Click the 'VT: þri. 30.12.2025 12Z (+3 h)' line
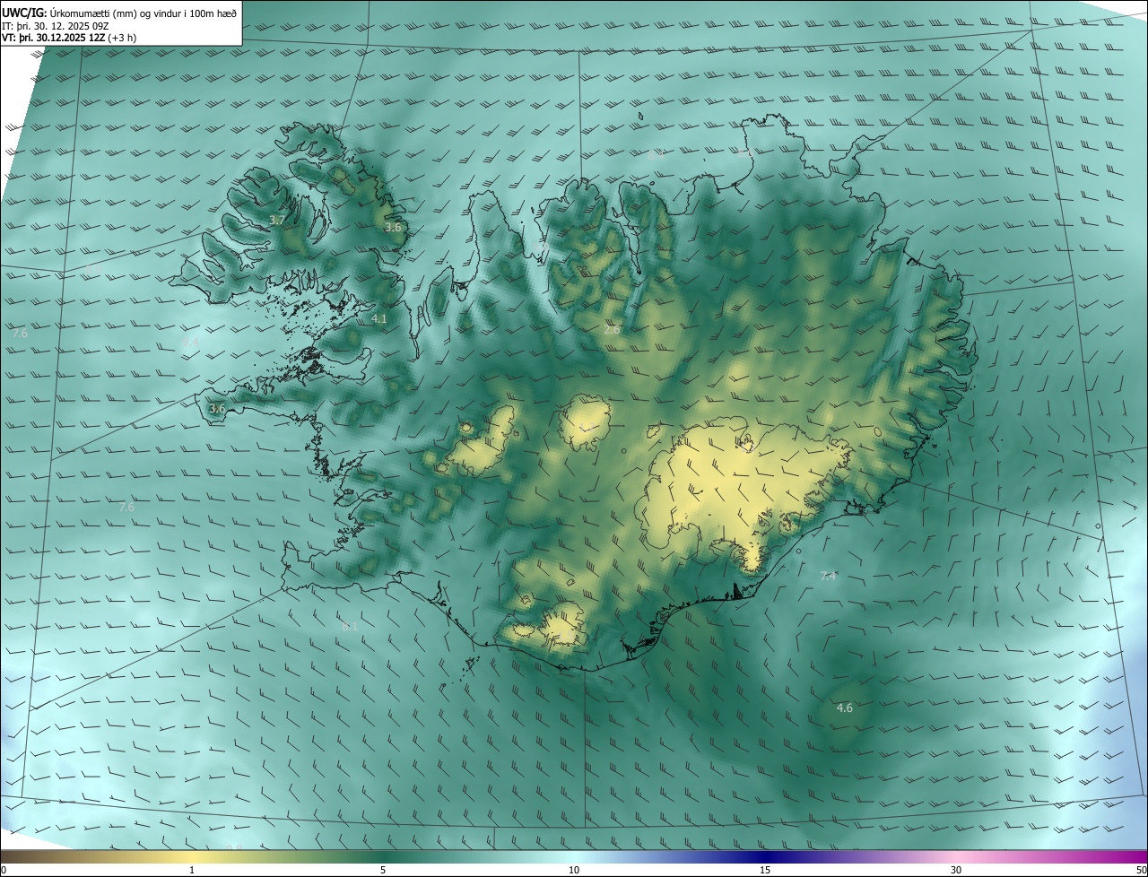This screenshot has height=877, width=1148. 69,39
